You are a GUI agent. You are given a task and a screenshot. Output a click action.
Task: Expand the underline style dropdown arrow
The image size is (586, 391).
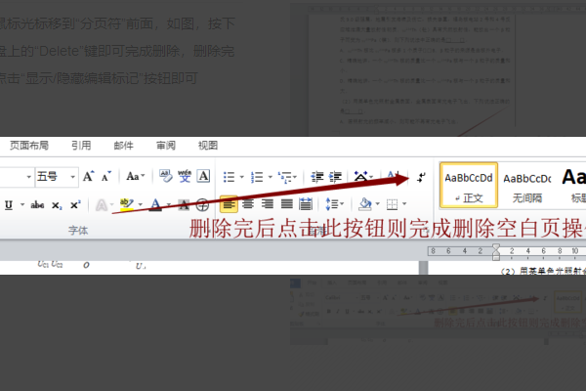(x=22, y=204)
